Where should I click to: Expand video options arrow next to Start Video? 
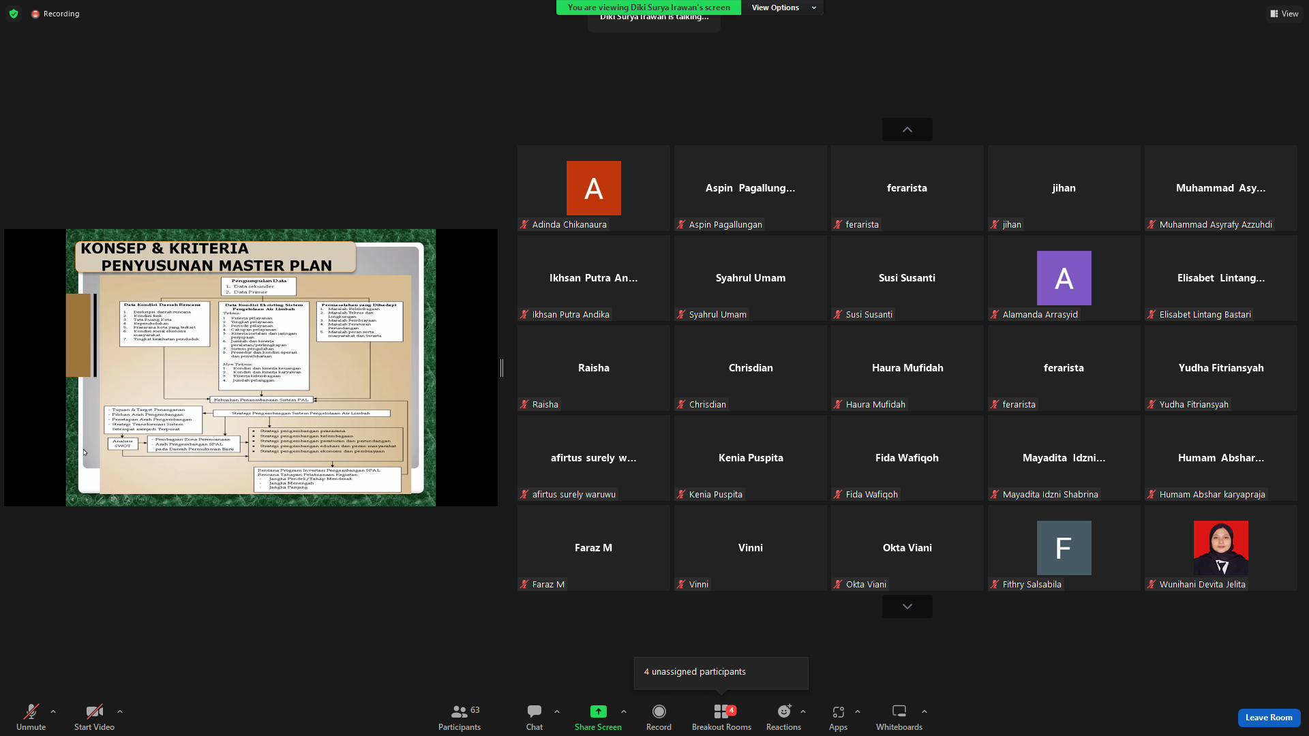click(120, 711)
